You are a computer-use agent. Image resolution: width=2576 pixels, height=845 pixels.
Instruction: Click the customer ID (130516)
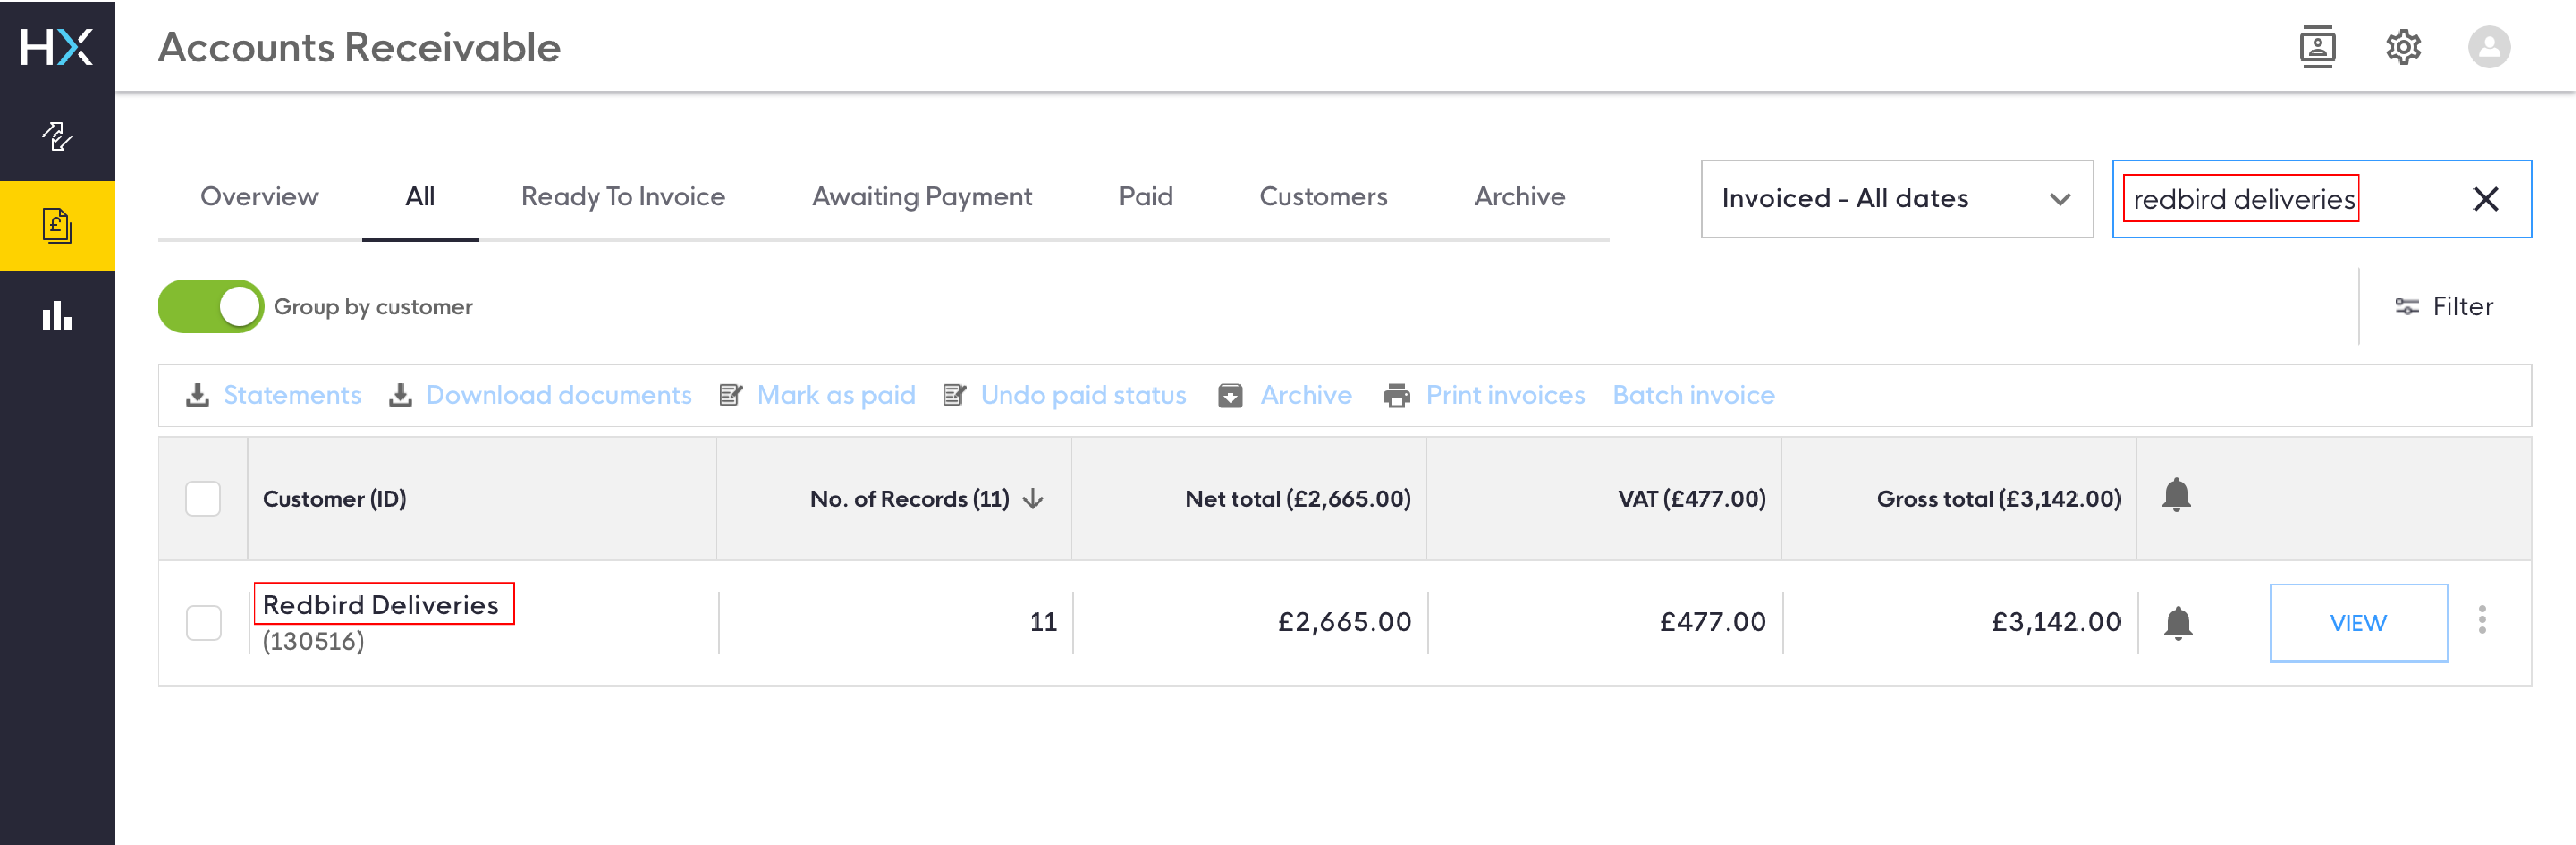[314, 641]
